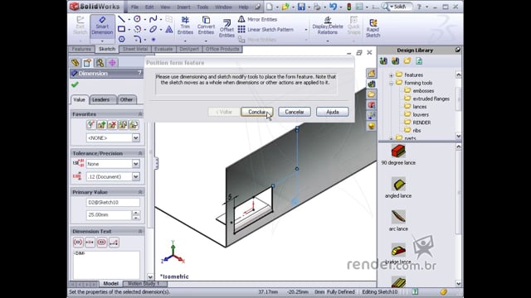The image size is (531, 298).
Task: Activate Convert Entities
Action: coord(206,26)
